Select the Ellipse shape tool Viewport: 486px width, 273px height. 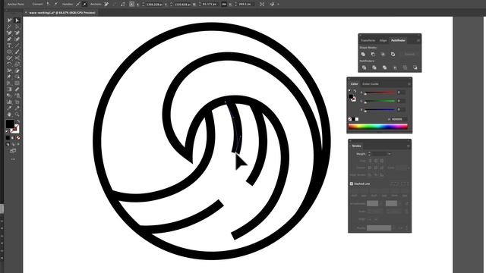click(9, 52)
